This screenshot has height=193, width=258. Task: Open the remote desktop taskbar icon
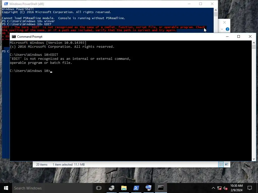148,188
